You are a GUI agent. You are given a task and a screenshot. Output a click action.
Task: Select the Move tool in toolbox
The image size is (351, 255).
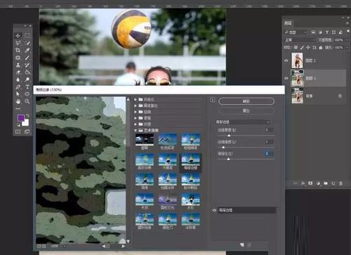[x=18, y=36]
